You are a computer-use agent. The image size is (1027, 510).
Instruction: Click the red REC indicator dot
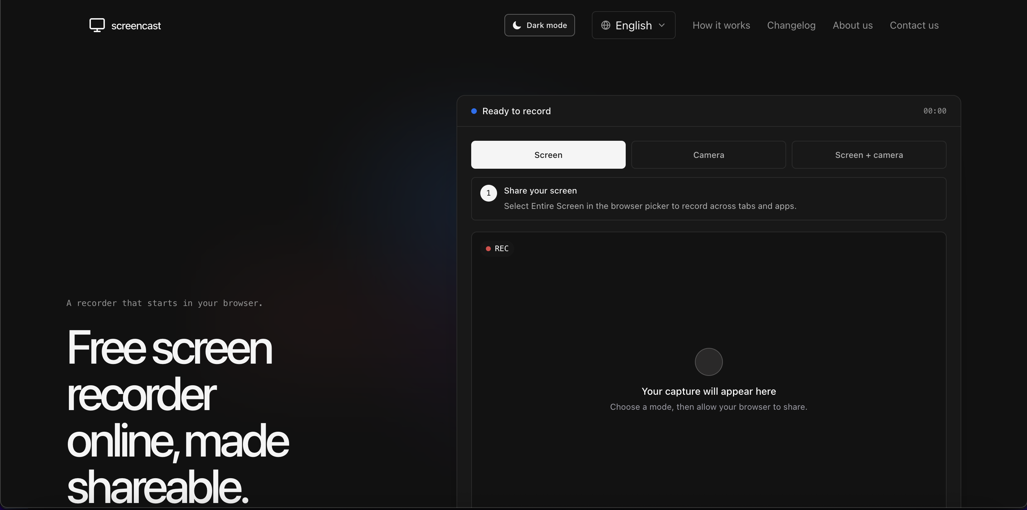[488, 249]
